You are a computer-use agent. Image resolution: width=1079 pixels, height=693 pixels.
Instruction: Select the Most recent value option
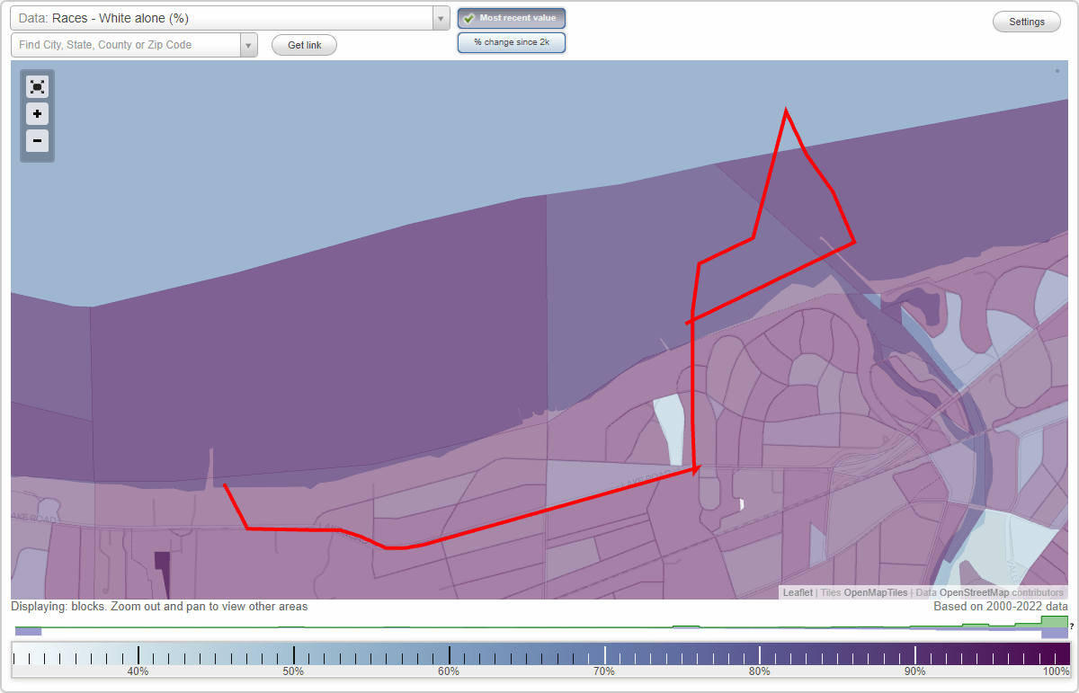coord(512,18)
